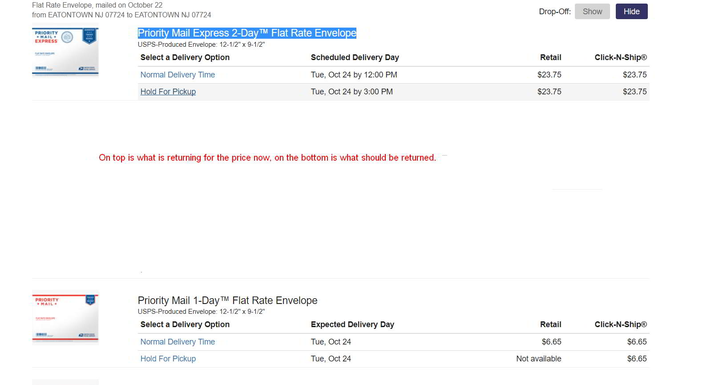Image resolution: width=707 pixels, height=385 pixels.
Task: Click the $6.65 Retail price for Normal Delivery
Action: 551,342
